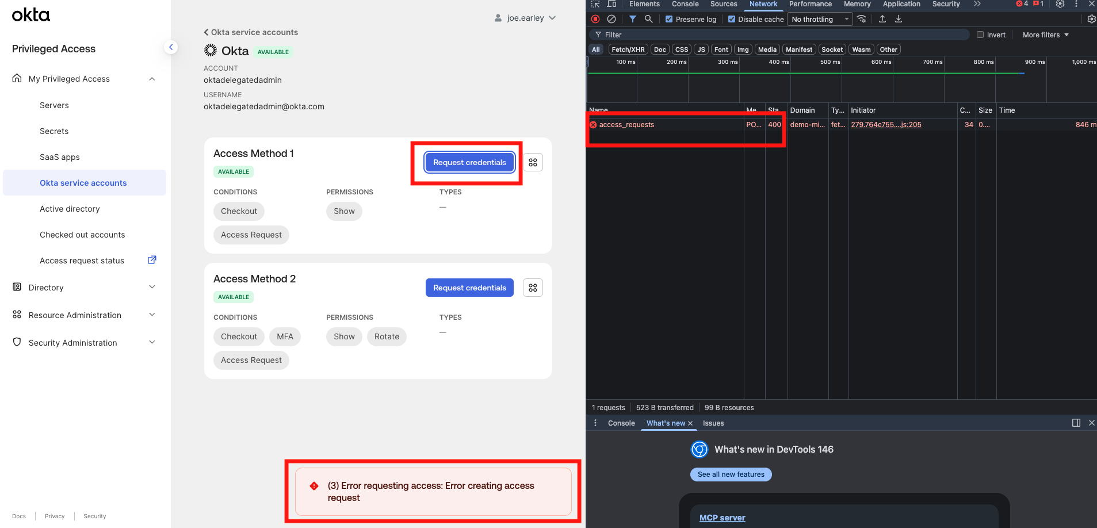This screenshot has width=1097, height=528.
Task: Select the Fetch/XHR request filter
Action: [627, 49]
